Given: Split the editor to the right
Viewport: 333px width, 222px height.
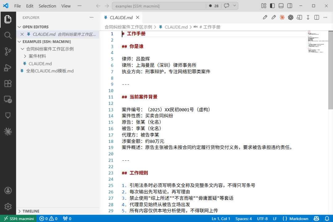Looking at the screenshot, I should click(x=317, y=17).
